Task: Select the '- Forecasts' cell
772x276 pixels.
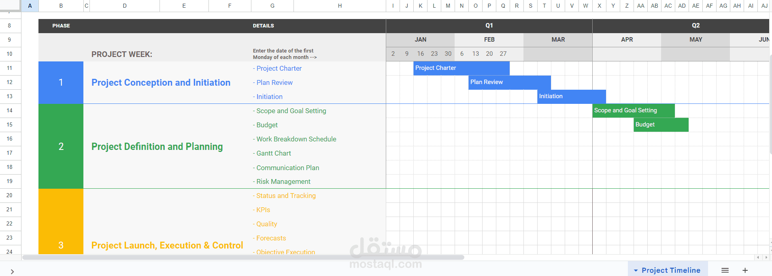Action: (x=270, y=238)
